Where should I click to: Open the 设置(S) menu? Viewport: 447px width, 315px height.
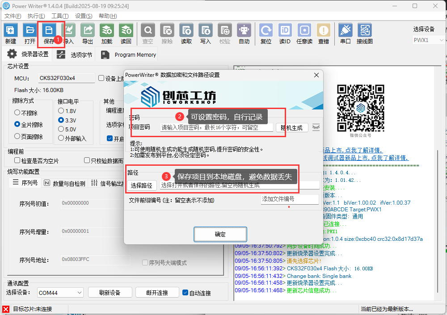84,16
